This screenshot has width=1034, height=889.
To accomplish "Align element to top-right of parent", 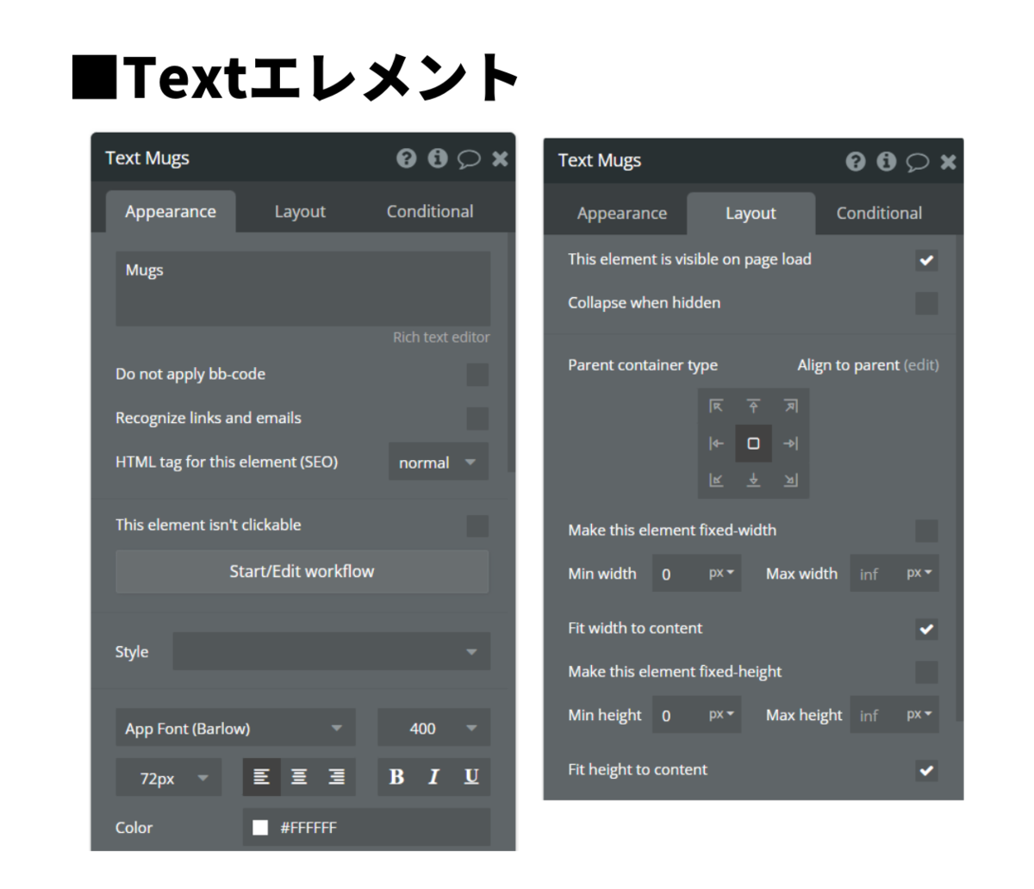I will pyautogui.click(x=790, y=407).
